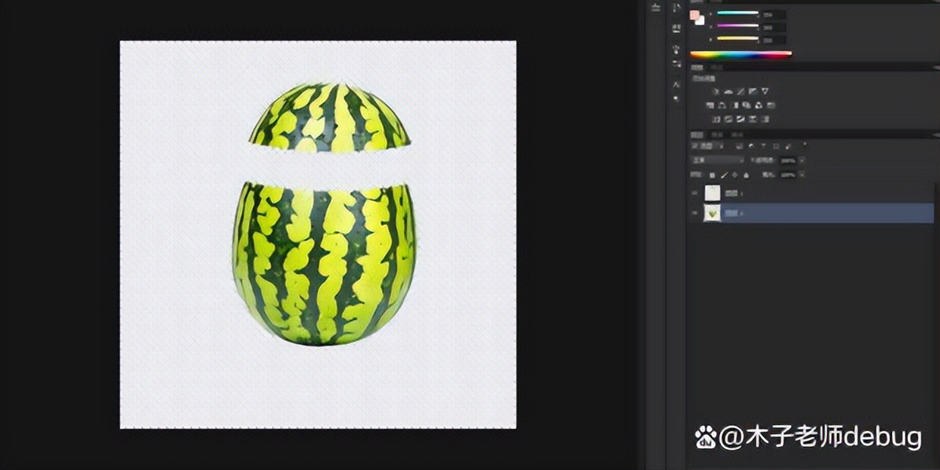The width and height of the screenshot is (940, 470).
Task: Add a Threshold adjustment layer
Action: (x=741, y=119)
